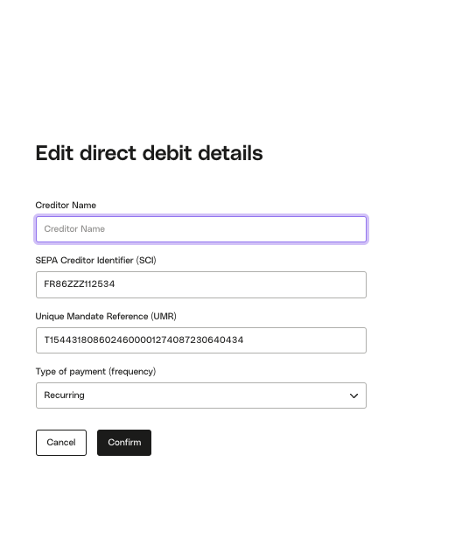The width and height of the screenshot is (455, 539).
Task: Click the SEPA Creditor Identifier input box
Action: pyautogui.click(x=201, y=284)
